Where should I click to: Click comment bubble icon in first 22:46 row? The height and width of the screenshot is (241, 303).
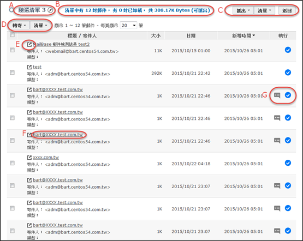[277, 95]
